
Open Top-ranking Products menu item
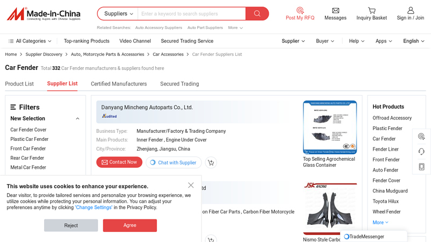[x=87, y=41]
